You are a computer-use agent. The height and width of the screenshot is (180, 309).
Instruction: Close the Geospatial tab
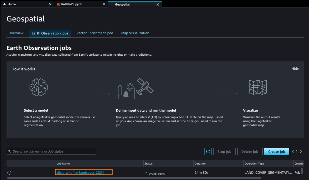tap(157, 4)
